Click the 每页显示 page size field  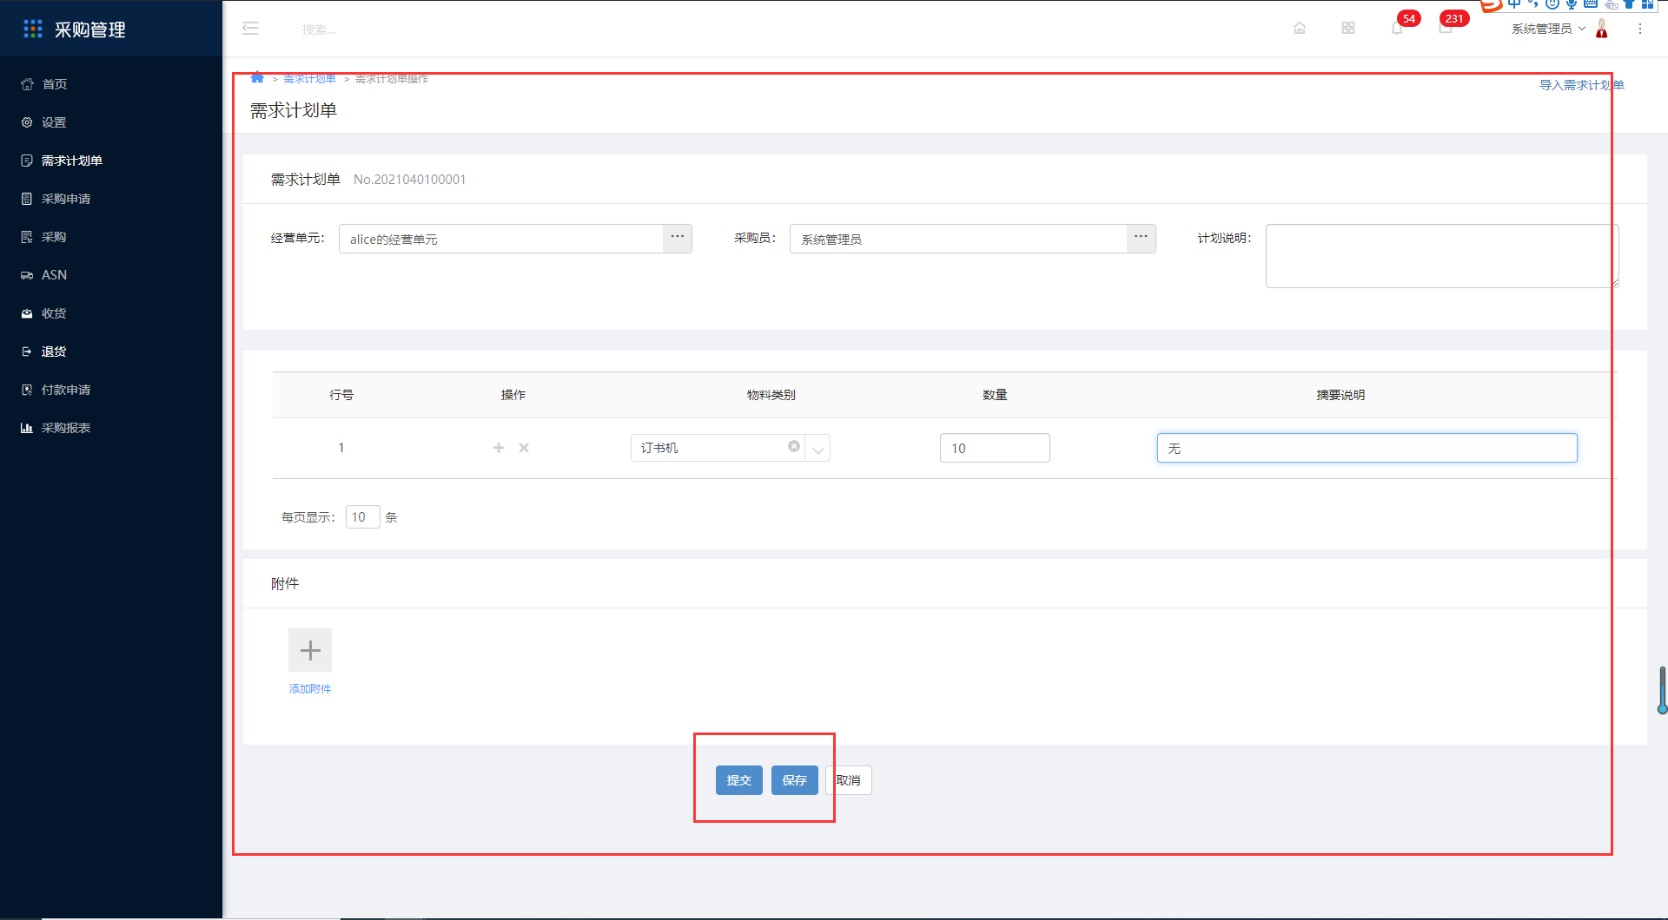pyautogui.click(x=362, y=517)
